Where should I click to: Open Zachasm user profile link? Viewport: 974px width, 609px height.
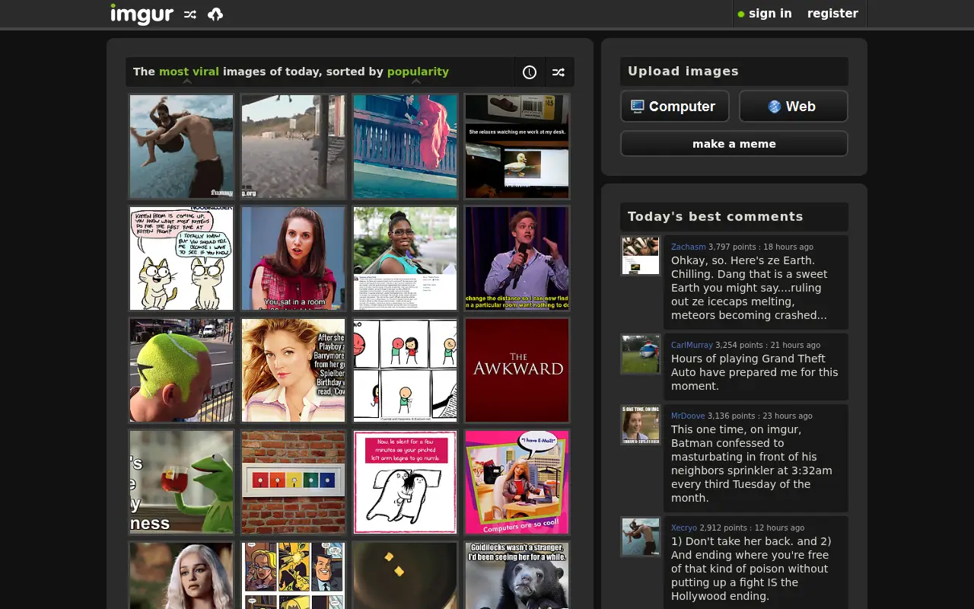(688, 247)
